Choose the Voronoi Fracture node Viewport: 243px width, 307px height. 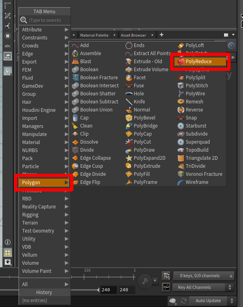point(204,174)
